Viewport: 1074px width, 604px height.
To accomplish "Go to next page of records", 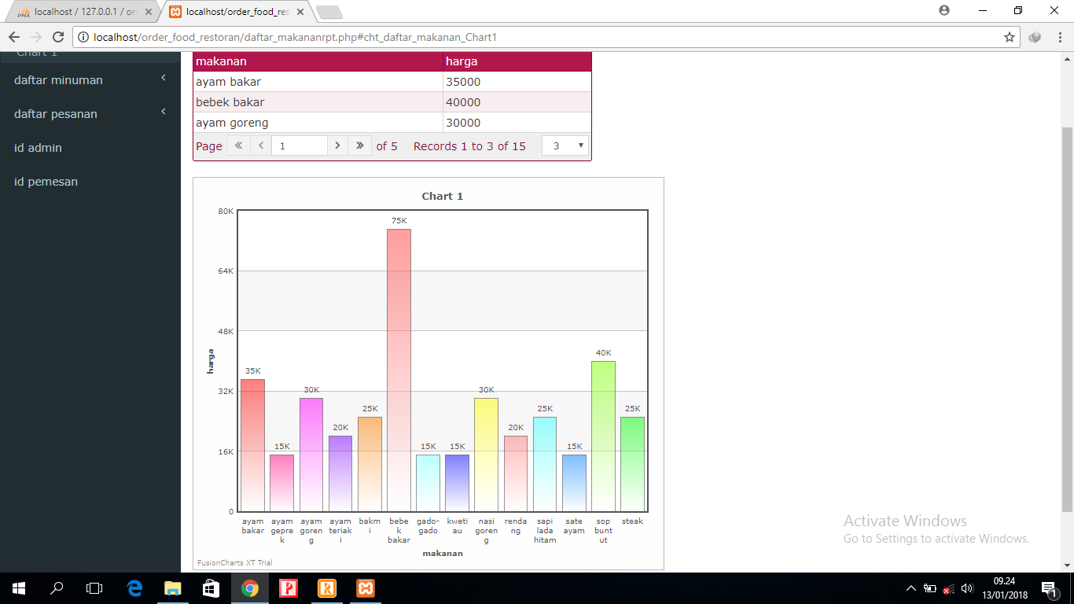I will [337, 145].
